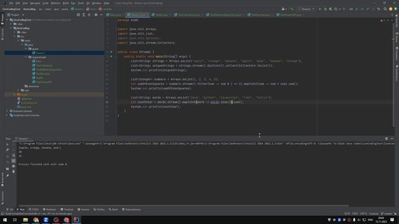This screenshot has width=399, height=224.
Task: Collapse the main folder in project tree
Action: [18, 40]
